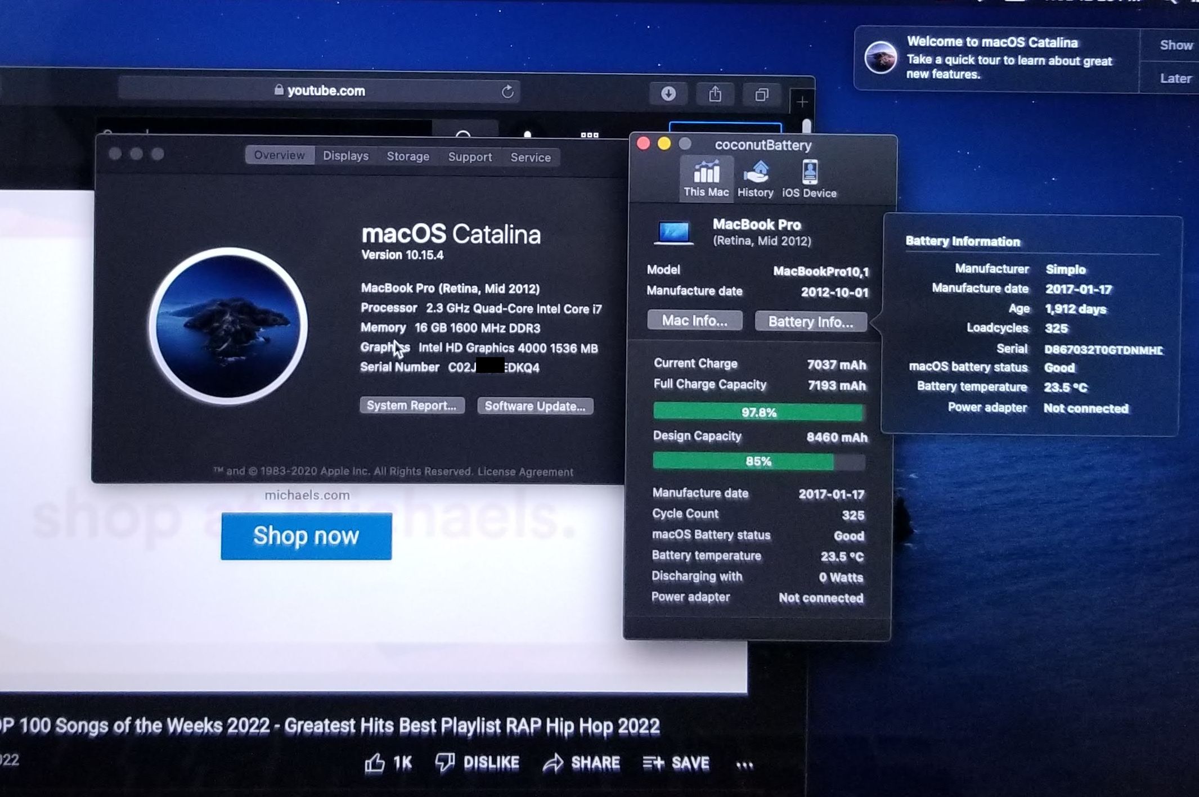Reload the youtube.com page

(508, 92)
